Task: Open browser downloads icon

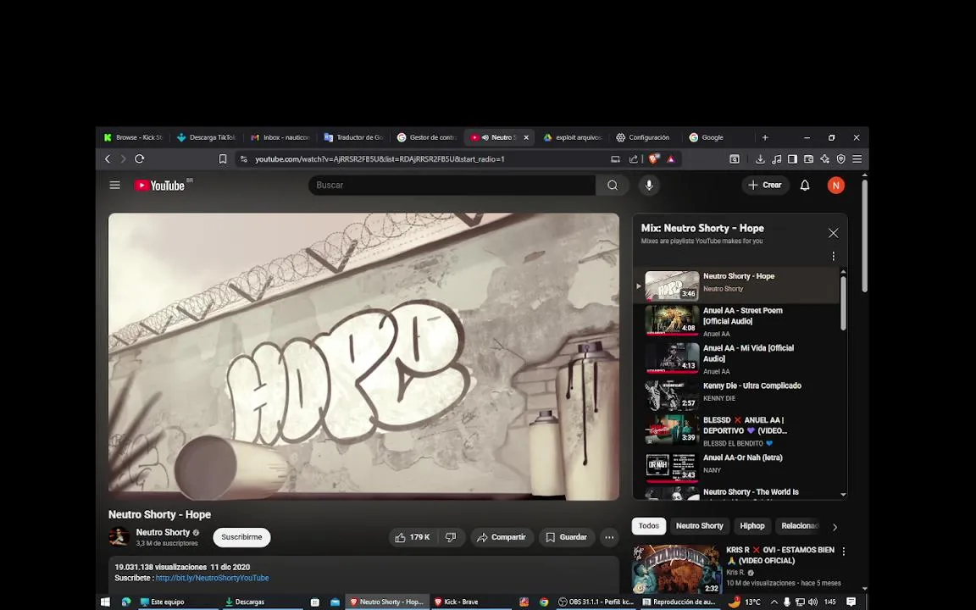Action: [x=760, y=159]
